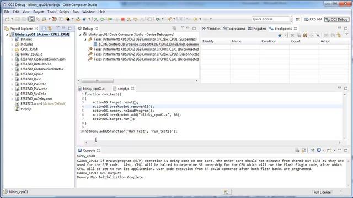The image size is (353, 198).
Task: Switch to the Expressions tab
Action: click(x=234, y=29)
